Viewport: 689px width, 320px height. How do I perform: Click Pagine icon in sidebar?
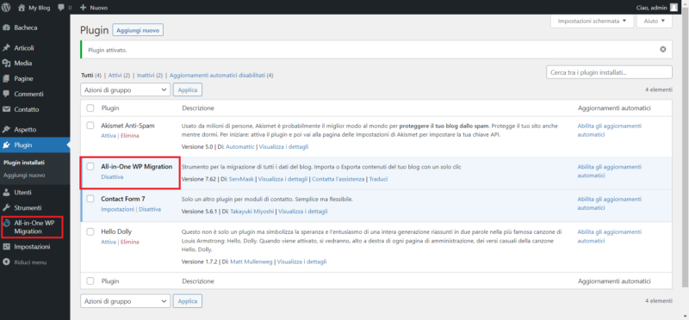(x=6, y=78)
